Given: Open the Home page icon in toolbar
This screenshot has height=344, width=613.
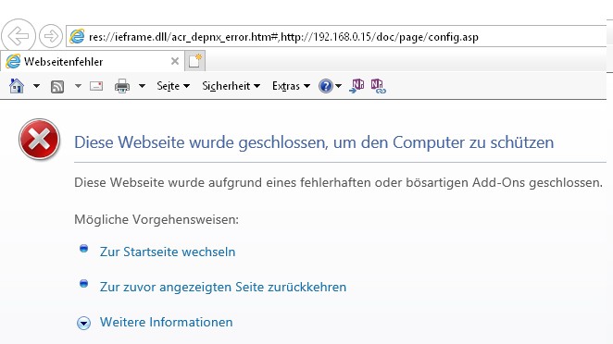Looking at the screenshot, I should click(17, 86).
